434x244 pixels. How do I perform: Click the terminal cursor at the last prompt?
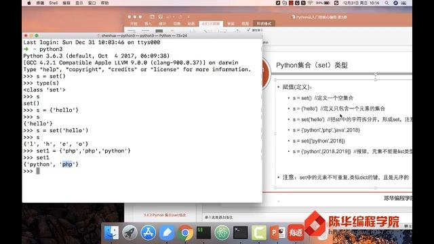click(38, 171)
